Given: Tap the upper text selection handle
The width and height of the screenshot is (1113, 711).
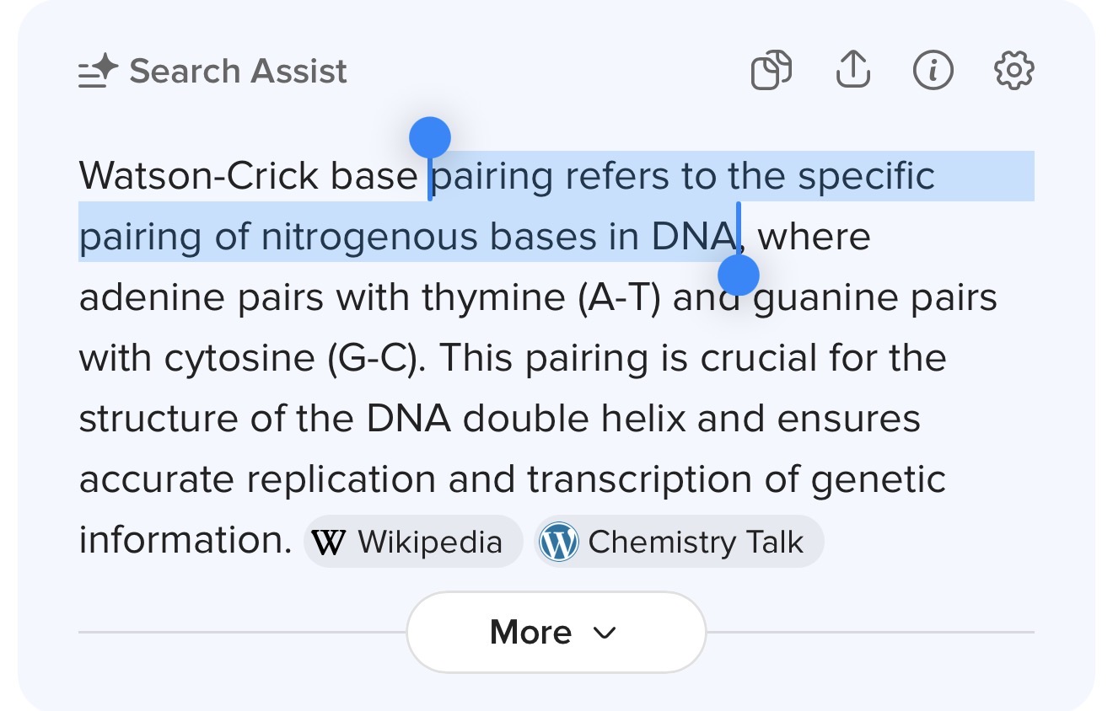Looking at the screenshot, I should tap(430, 136).
